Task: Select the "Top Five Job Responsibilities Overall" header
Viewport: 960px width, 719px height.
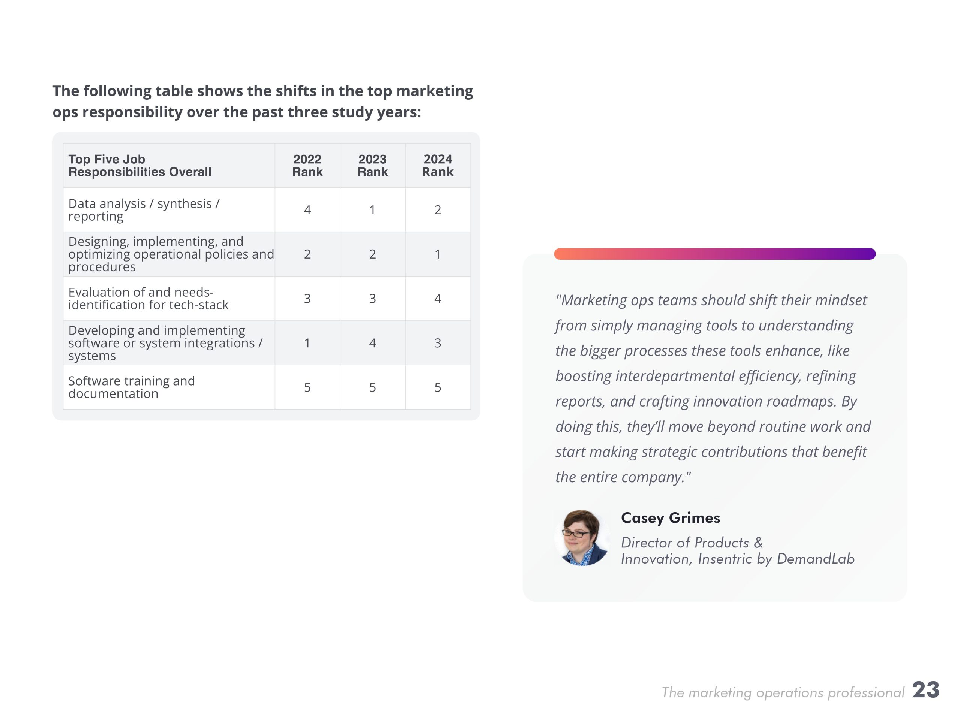Action: [140, 166]
